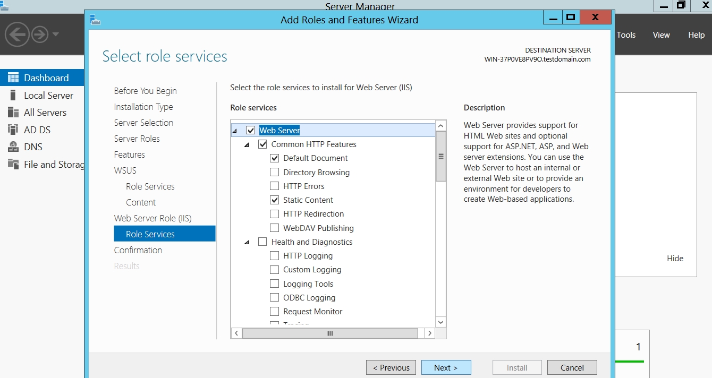The image size is (712, 378).
Task: Click the All Servers icon
Action: (x=13, y=113)
